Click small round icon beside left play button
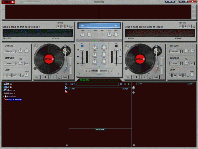This screenshot has width=198, height=149. (x=59, y=77)
